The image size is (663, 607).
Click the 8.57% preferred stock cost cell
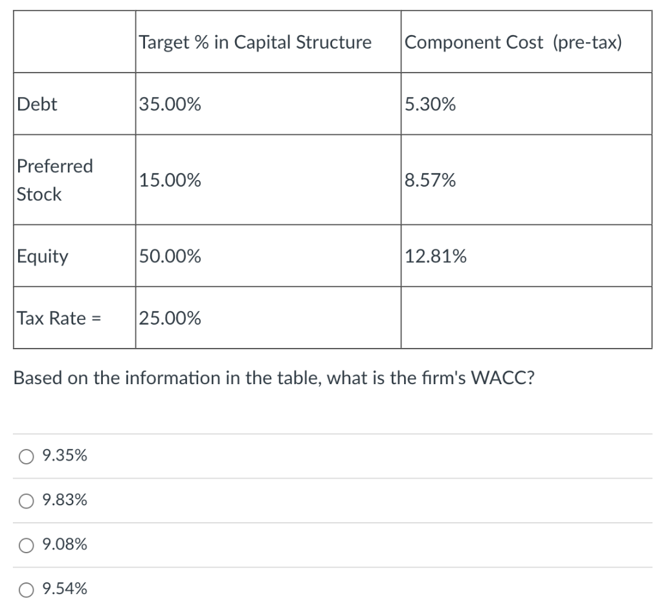coord(431,179)
